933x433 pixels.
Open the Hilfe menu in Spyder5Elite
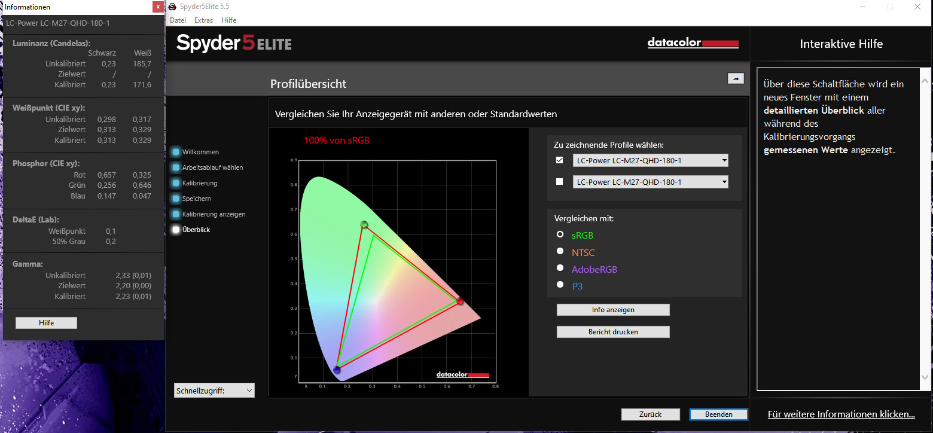coord(229,20)
